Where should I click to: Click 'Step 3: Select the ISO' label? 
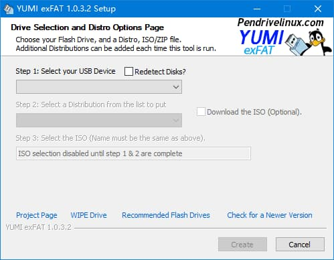pyautogui.click(x=110, y=138)
